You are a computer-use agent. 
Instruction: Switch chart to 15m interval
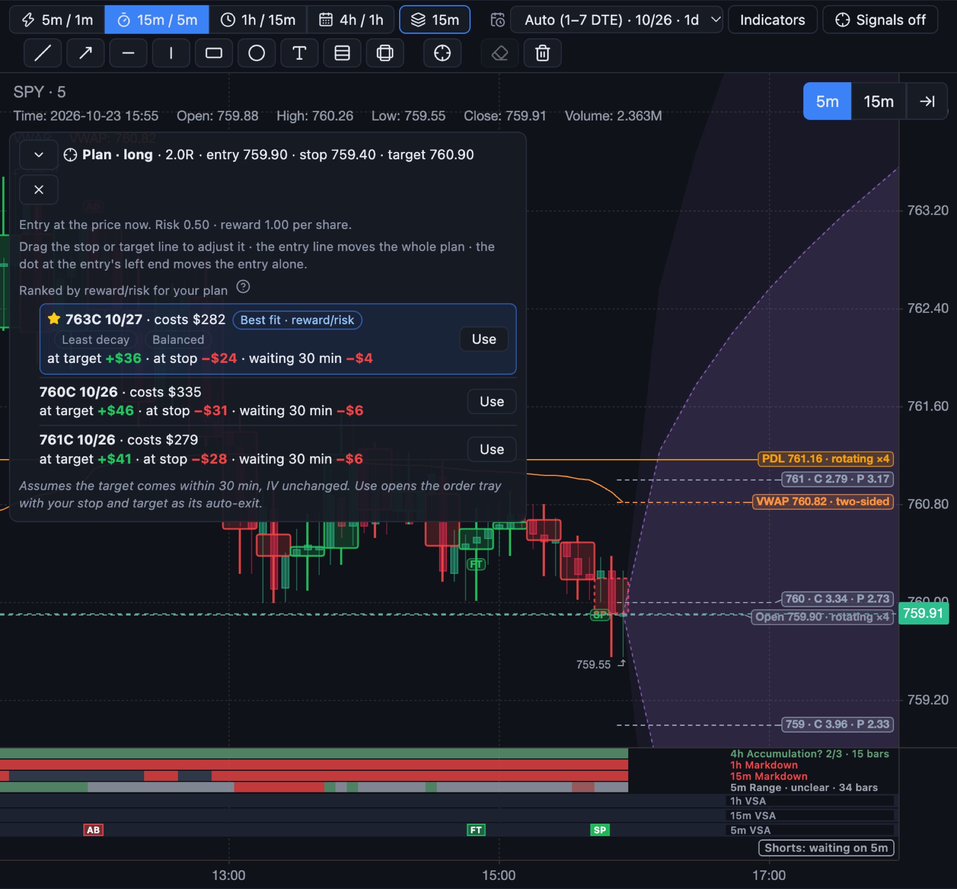click(x=879, y=101)
